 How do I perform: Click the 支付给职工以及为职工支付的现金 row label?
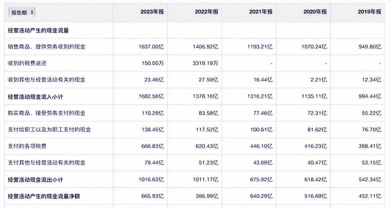[x=49, y=129]
